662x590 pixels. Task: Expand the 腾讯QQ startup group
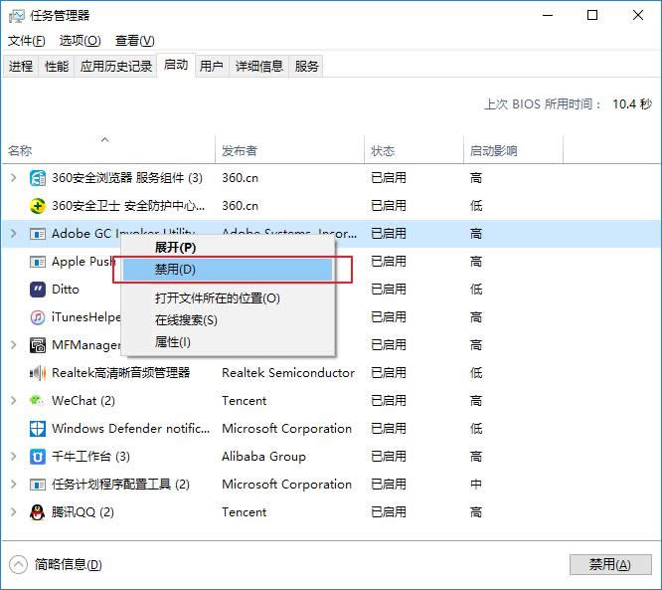[13, 512]
